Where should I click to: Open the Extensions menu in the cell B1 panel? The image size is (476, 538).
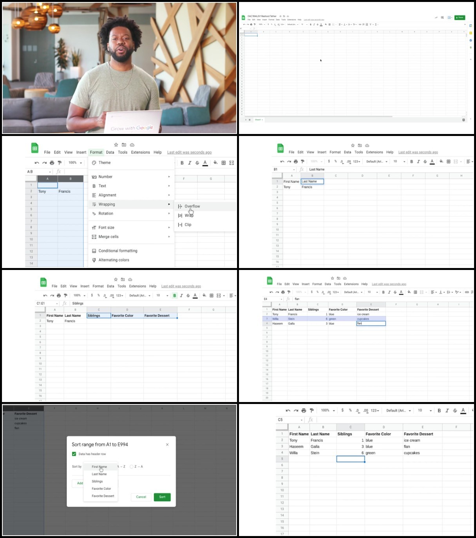pos(375,152)
